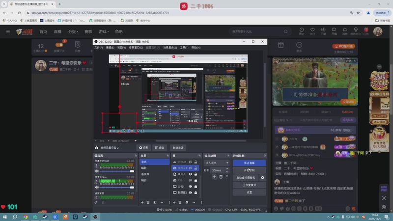Expand the Douyu 分类 category dropdown
This screenshot has height=221, width=393.
point(73,31)
